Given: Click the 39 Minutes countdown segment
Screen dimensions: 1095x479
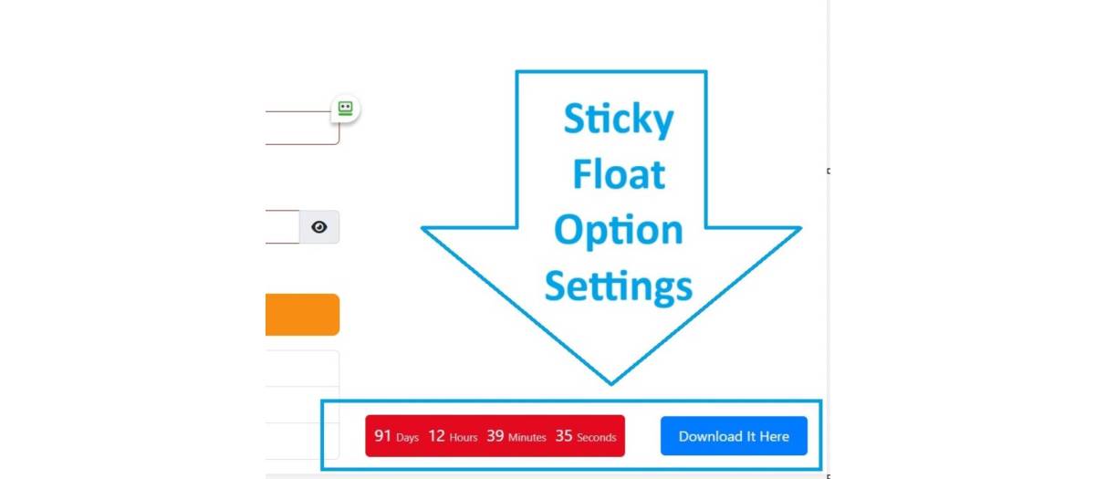Looking at the screenshot, I should [516, 436].
